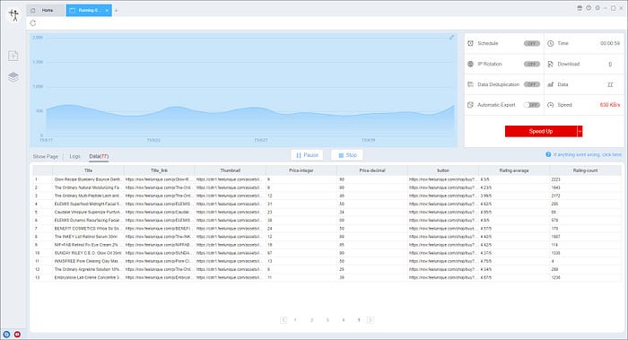Go to data page 4
The image size is (628, 340).
(344, 320)
